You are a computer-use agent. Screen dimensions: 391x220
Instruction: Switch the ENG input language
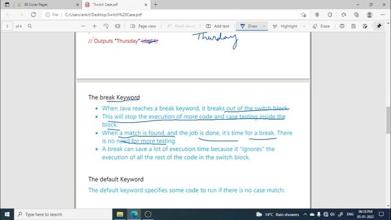[x=350, y=215]
